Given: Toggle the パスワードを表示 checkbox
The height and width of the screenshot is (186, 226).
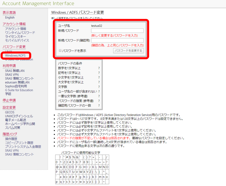Looking at the screenshot, I should coord(60,50).
